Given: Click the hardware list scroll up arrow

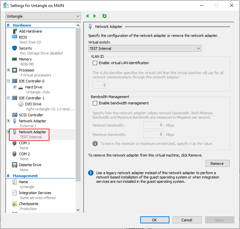Looking at the screenshot, I should click(x=78, y=25).
